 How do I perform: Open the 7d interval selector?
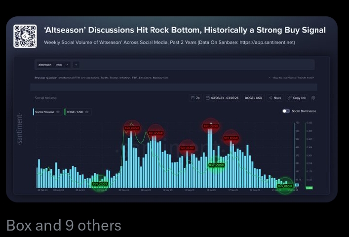point(195,98)
